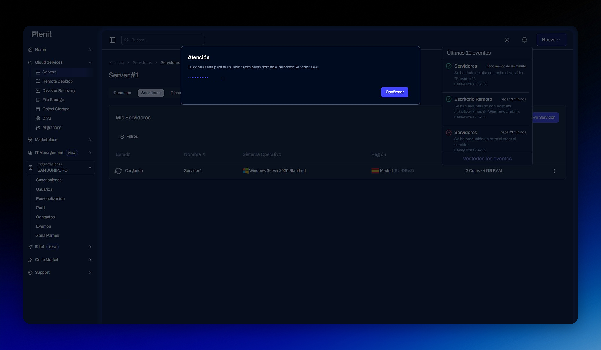Image resolution: width=601 pixels, height=350 pixels.
Task: Click the Filtros plus icon
Action: point(122,137)
